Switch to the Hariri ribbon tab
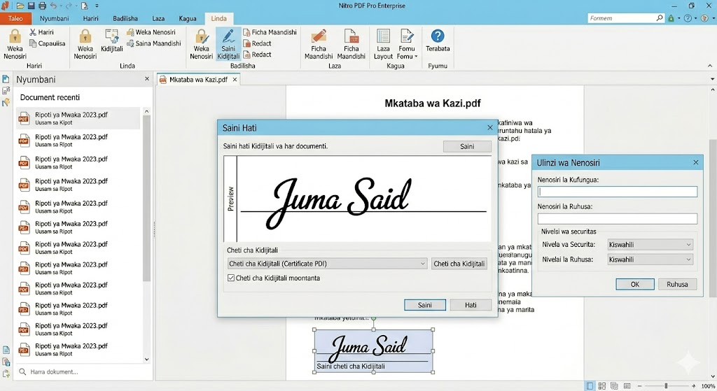Screen dimensions: 717x391 (x=90, y=18)
